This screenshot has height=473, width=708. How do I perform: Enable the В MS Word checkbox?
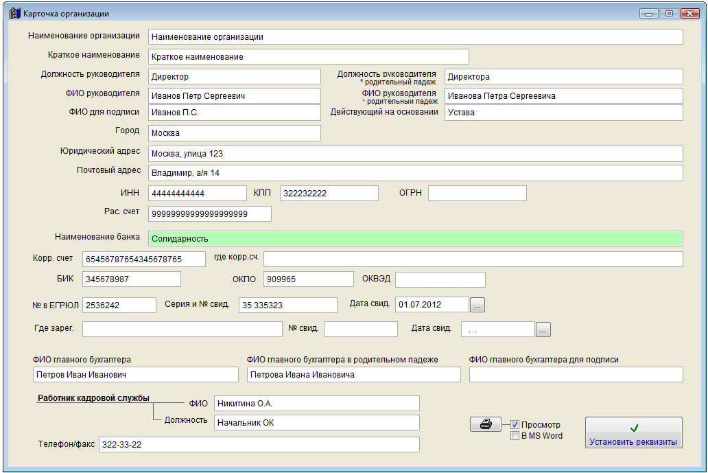515,436
